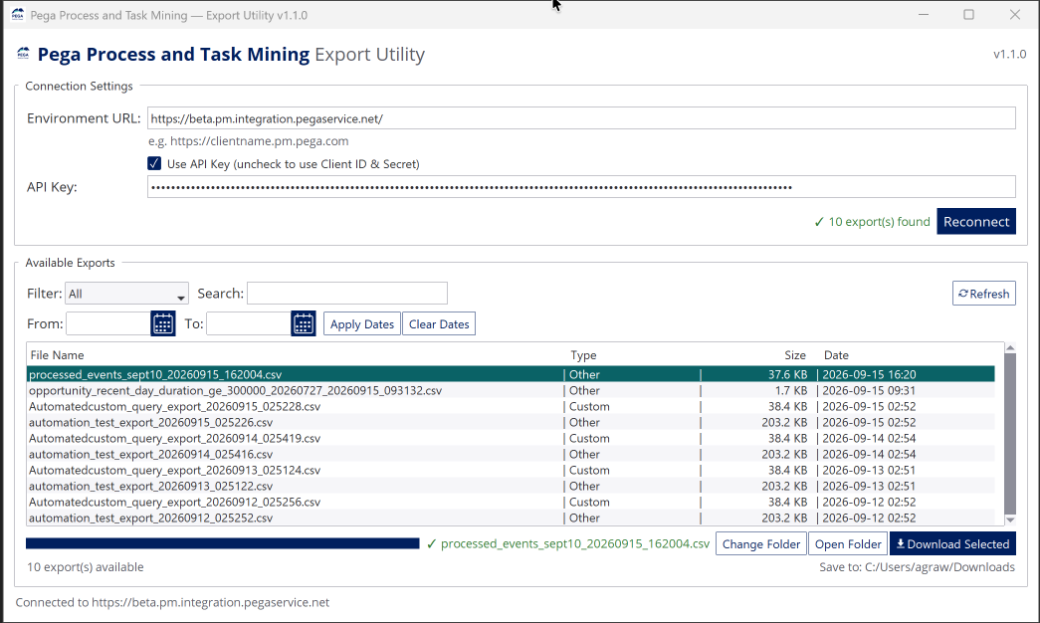Select Automatedcustom_query_export_20260913_025124.csv row
The width and height of the screenshot is (1040, 623).
click(x=511, y=470)
